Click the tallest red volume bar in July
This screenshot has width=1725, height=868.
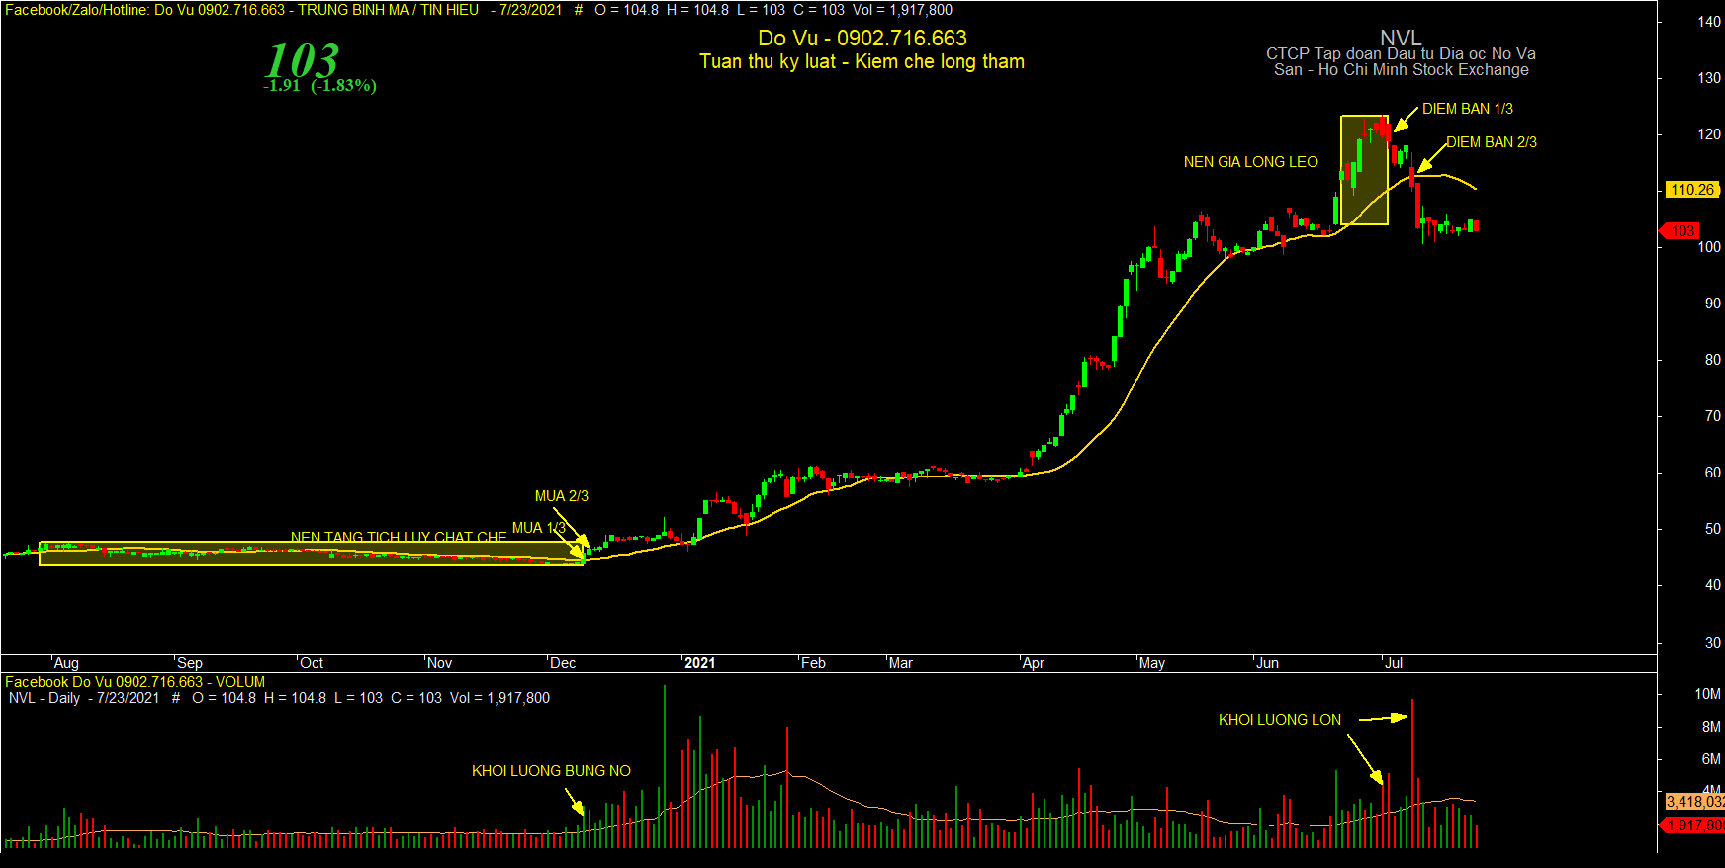click(x=1412, y=774)
